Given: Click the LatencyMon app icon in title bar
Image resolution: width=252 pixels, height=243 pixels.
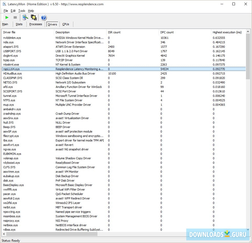Looking at the screenshot, I should tap(4, 4).
